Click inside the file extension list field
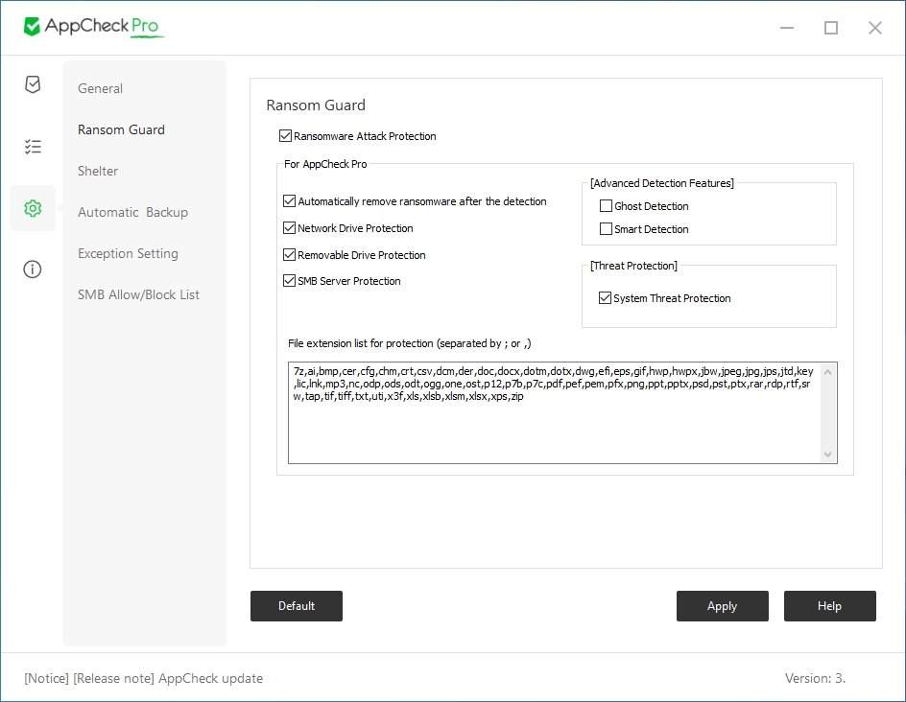906x702 pixels. (x=555, y=412)
